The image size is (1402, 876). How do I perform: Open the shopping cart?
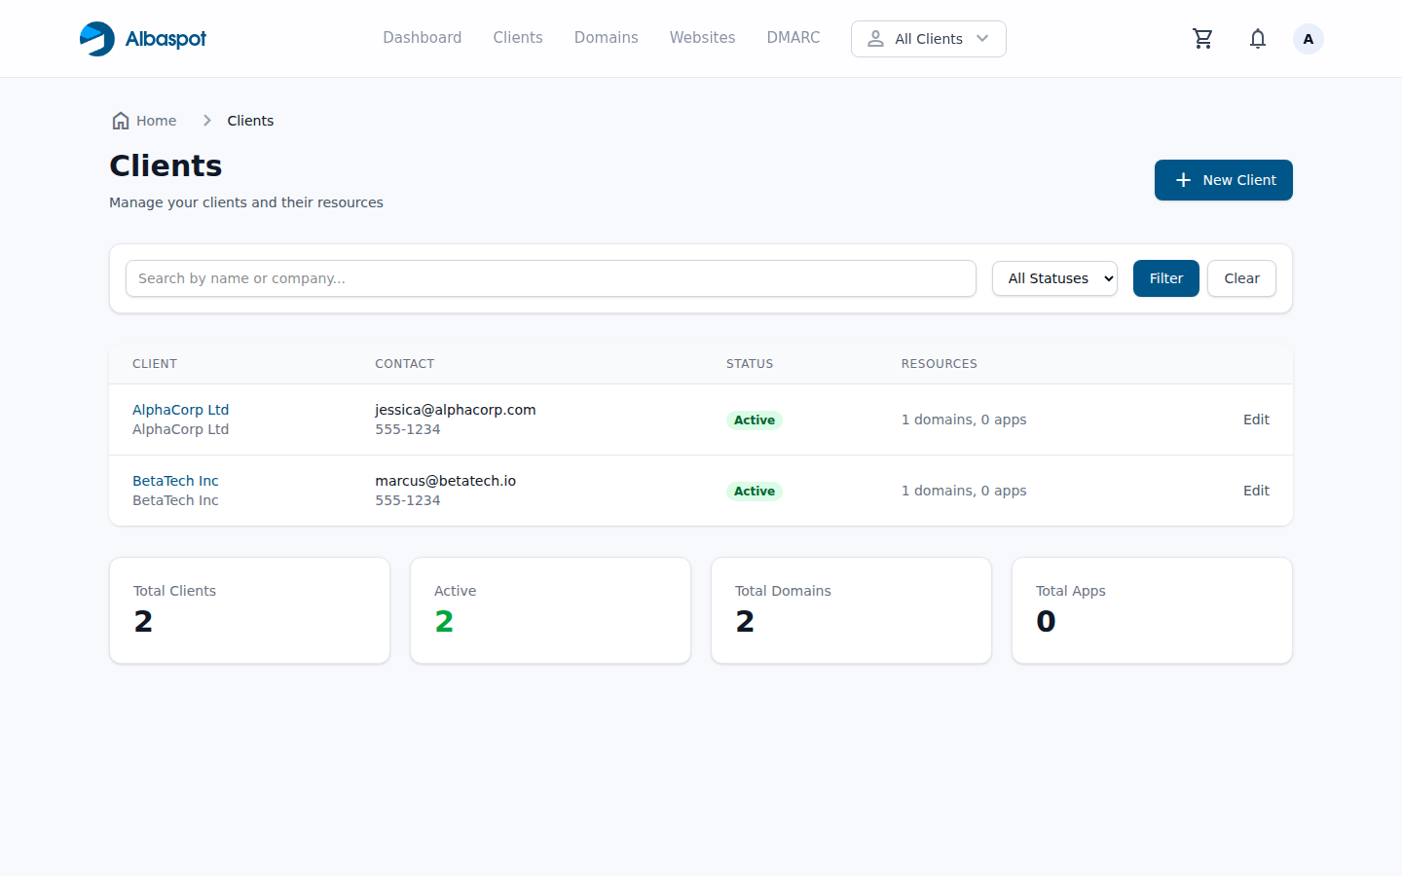[x=1202, y=39]
